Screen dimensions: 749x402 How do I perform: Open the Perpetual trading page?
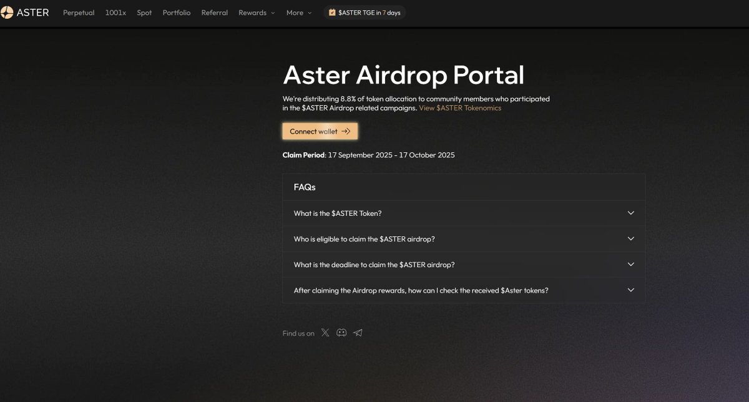pos(79,12)
